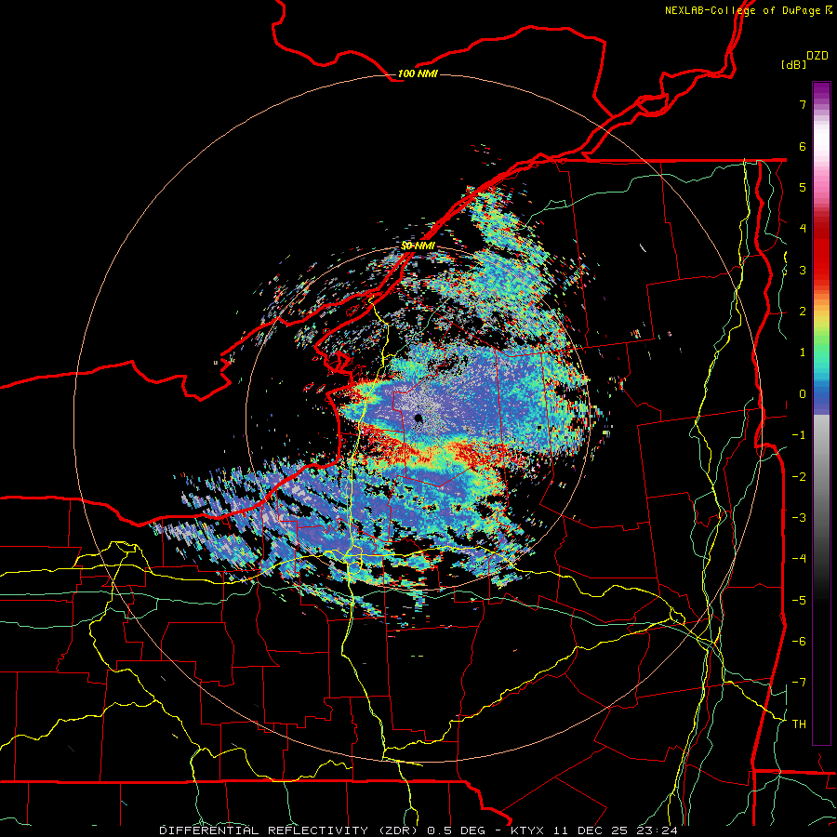Click the 3 value on the scale

pyautogui.click(x=803, y=270)
